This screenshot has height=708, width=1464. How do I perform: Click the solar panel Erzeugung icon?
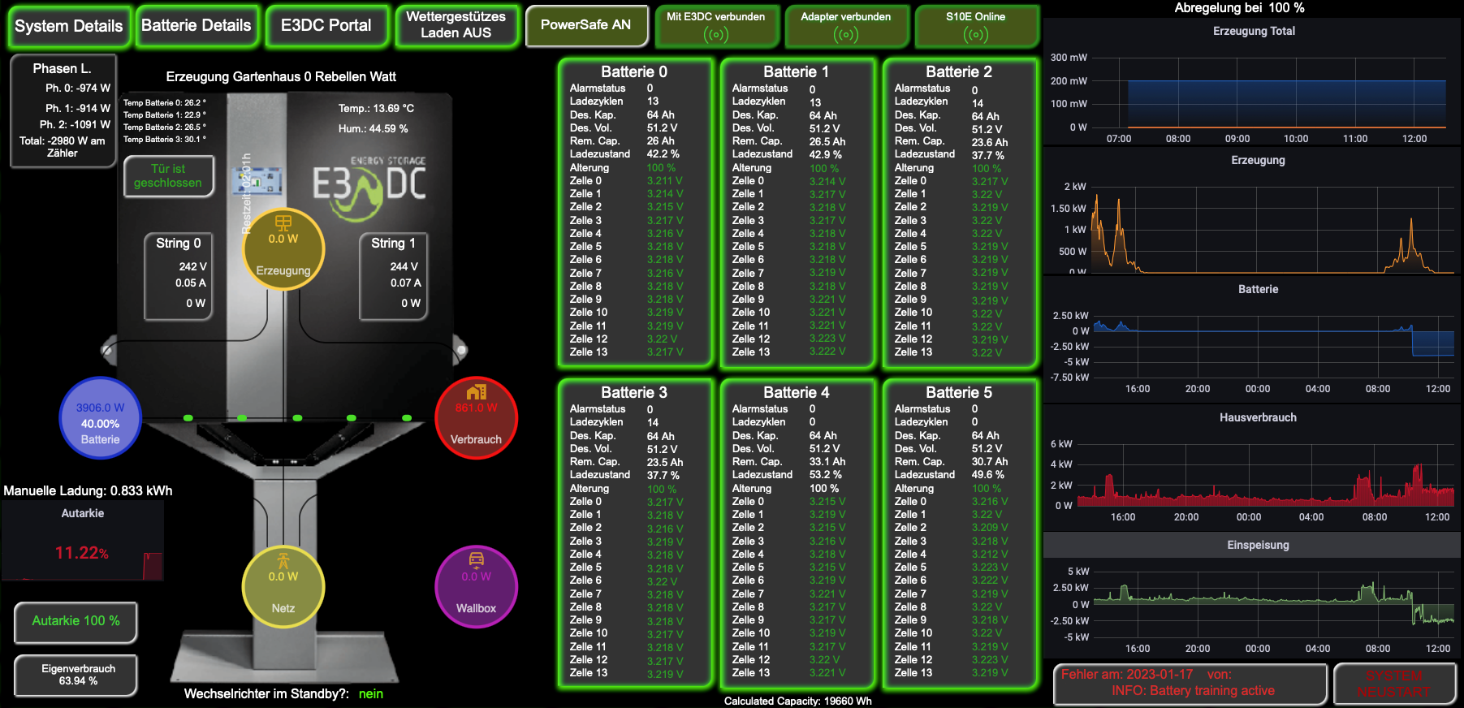point(283,222)
